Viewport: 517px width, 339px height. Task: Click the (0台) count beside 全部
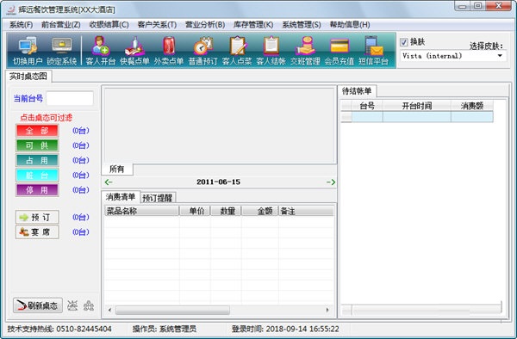(x=81, y=131)
